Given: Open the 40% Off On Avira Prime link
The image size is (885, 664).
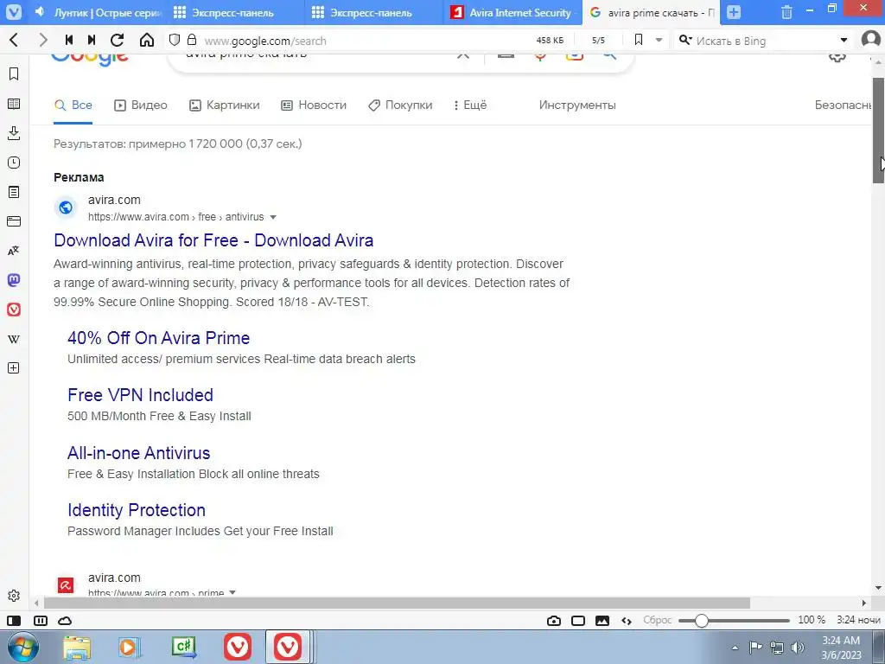Looking at the screenshot, I should (x=159, y=338).
